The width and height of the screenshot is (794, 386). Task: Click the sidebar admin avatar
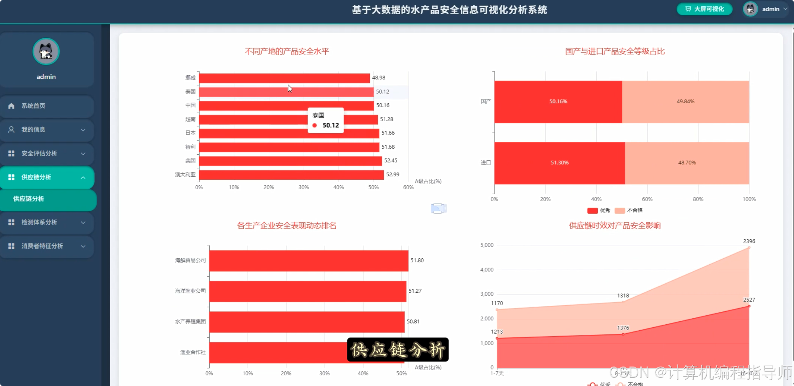coord(46,52)
